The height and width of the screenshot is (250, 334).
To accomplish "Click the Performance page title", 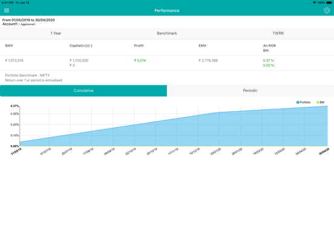I will [x=167, y=11].
